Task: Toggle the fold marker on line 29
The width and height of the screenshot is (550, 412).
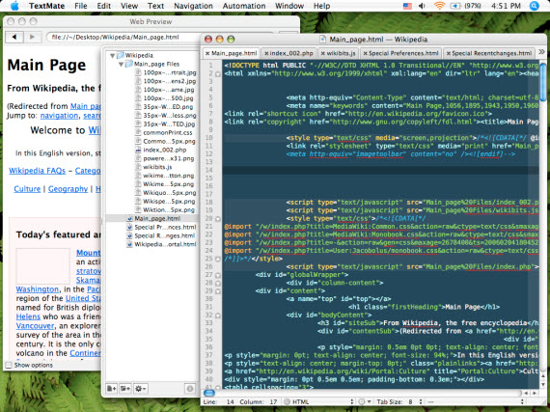Action: coord(218,291)
